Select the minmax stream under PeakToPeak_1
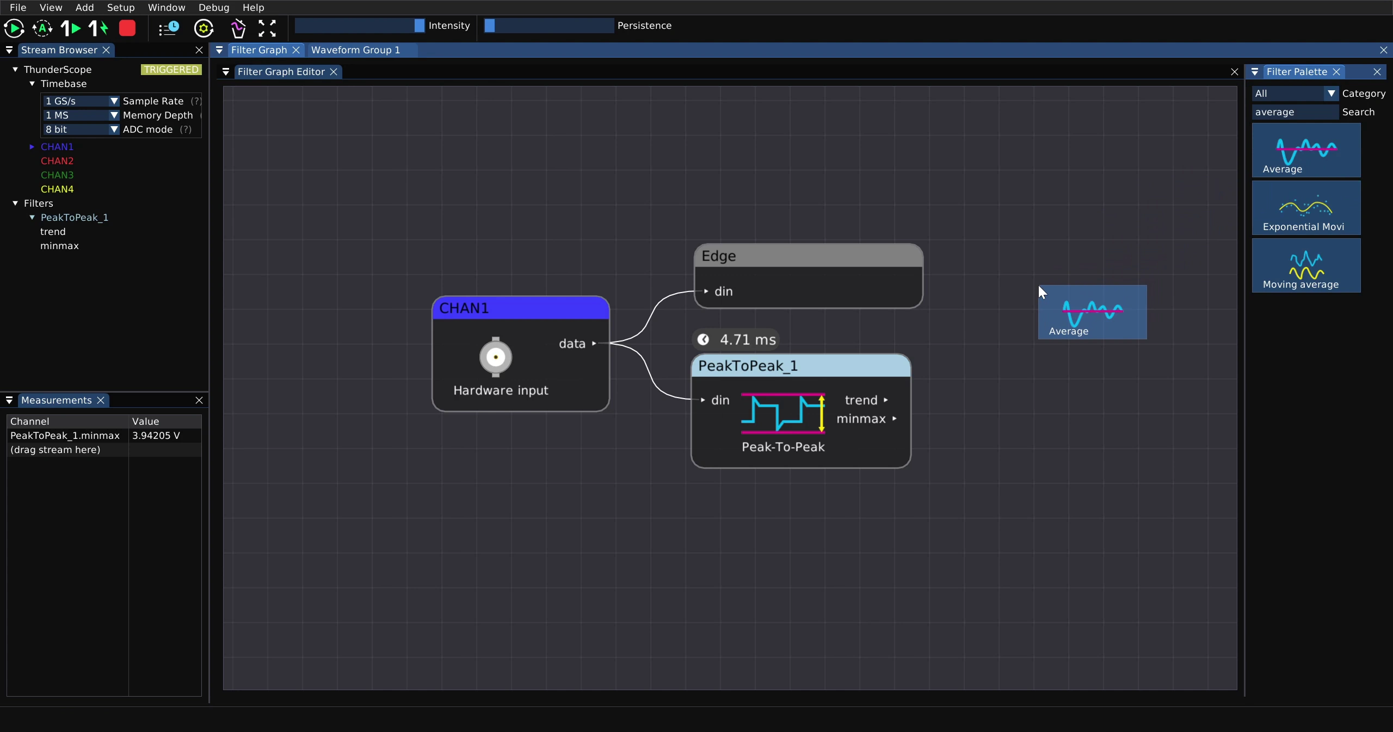 pyautogui.click(x=60, y=246)
